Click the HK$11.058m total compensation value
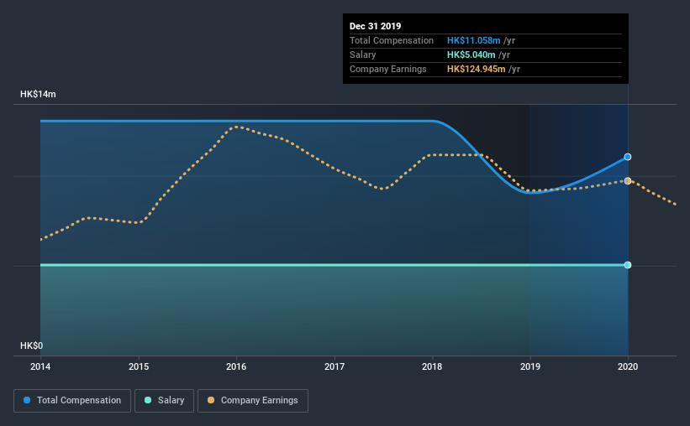Image resolution: width=690 pixels, height=426 pixels. [x=473, y=40]
